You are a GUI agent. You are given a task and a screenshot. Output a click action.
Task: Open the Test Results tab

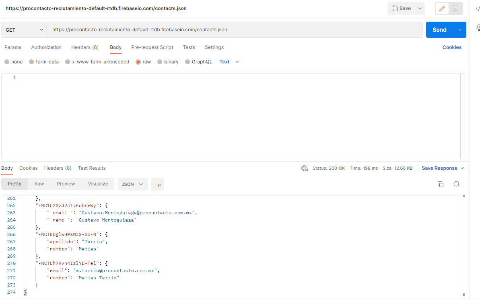click(x=92, y=168)
